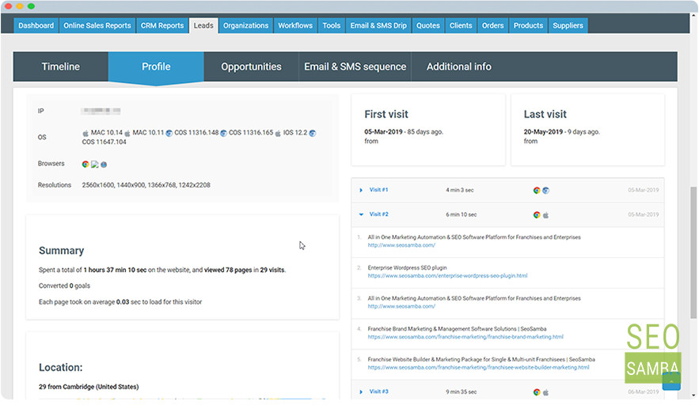
Task: Click the globe browser icon in Browsers row
Action: [x=104, y=165]
